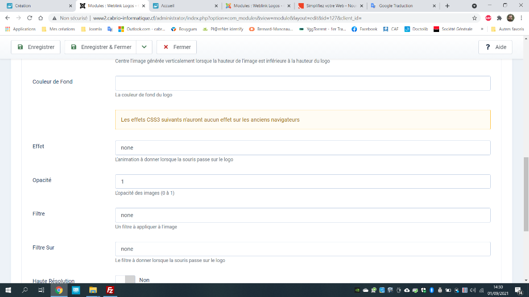
Task: Click the Opacité input field
Action: click(x=302, y=181)
